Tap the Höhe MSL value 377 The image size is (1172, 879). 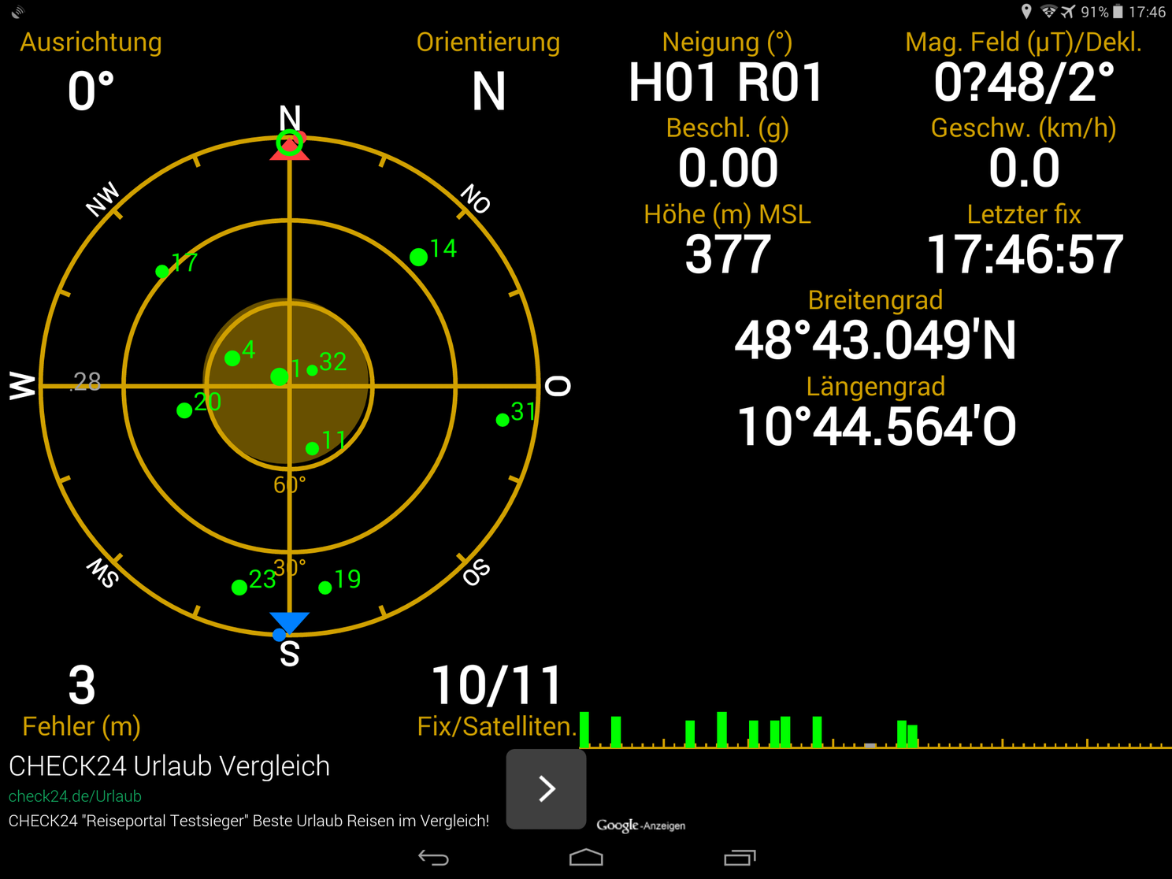point(728,254)
